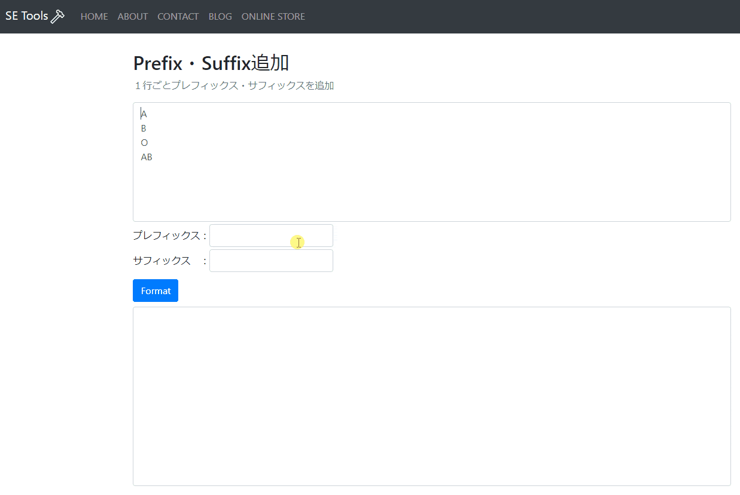The width and height of the screenshot is (740, 495).
Task: Open the ONLINE STORE menu item
Action: tap(273, 16)
